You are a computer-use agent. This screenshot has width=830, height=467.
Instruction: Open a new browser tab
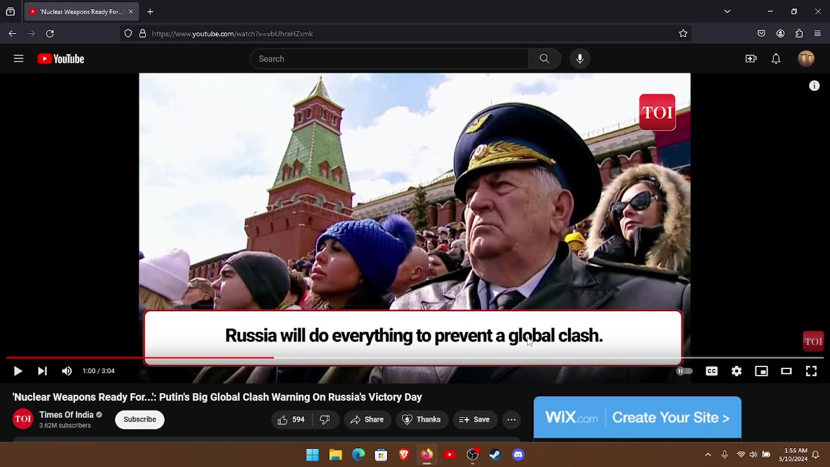[150, 12]
